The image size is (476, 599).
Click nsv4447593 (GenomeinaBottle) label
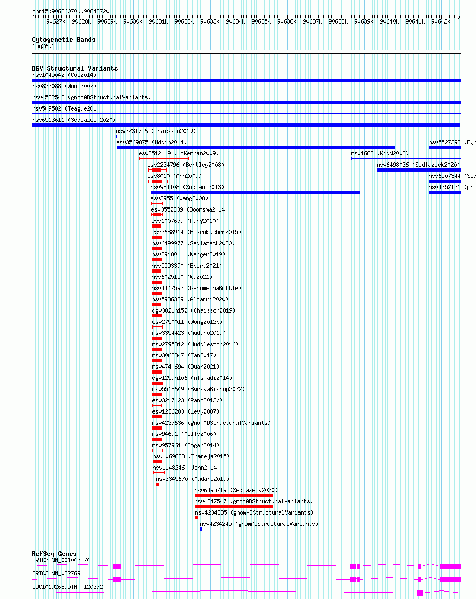tap(196, 288)
